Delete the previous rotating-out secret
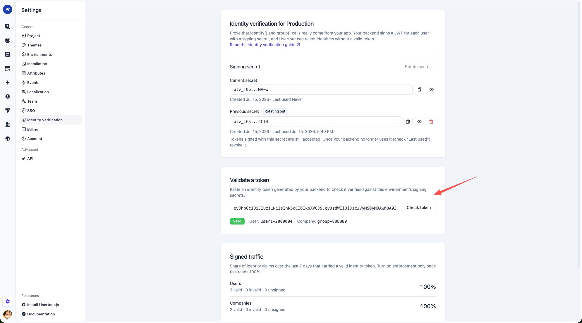Screen dimensions: 582x323 click(431, 122)
